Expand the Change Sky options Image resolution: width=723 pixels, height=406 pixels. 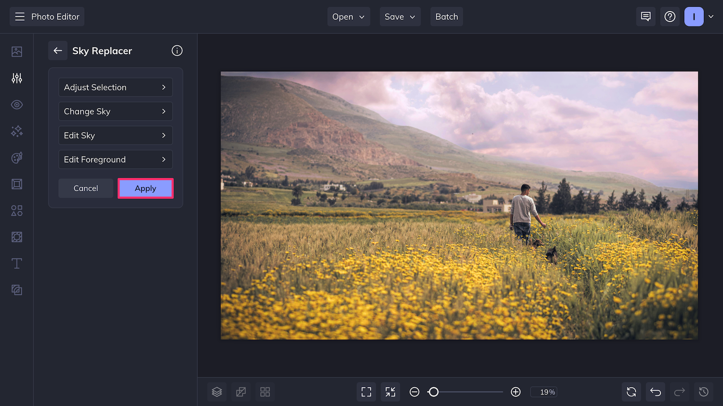(x=115, y=111)
